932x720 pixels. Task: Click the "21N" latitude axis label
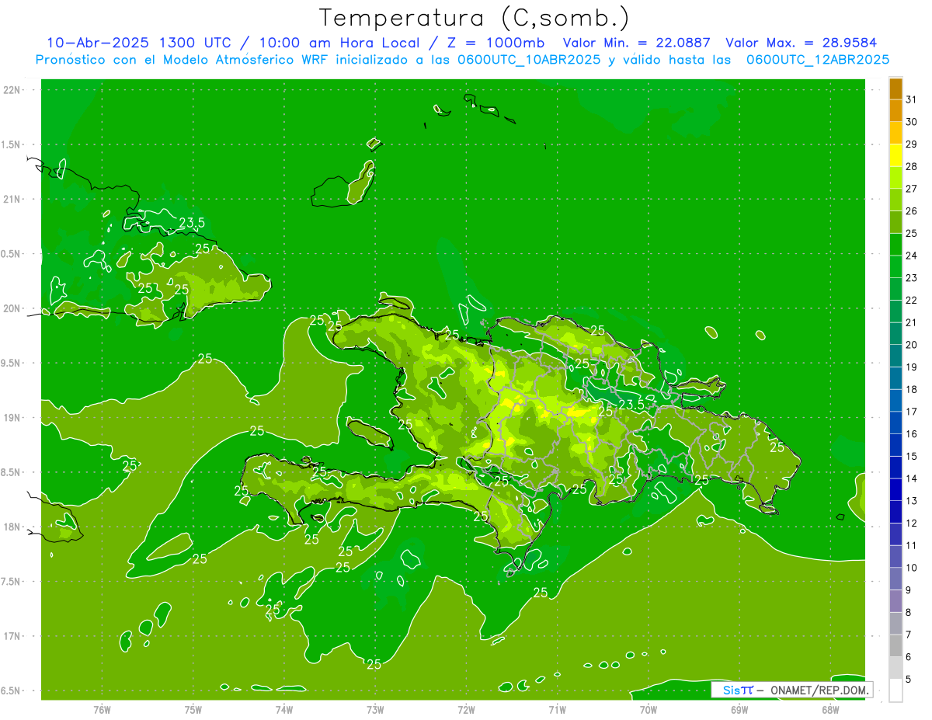click(x=12, y=200)
